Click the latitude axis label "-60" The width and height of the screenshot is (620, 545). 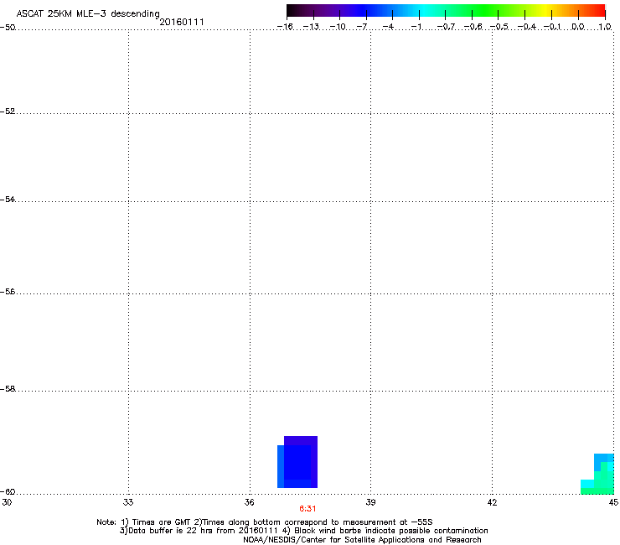(x=8, y=492)
